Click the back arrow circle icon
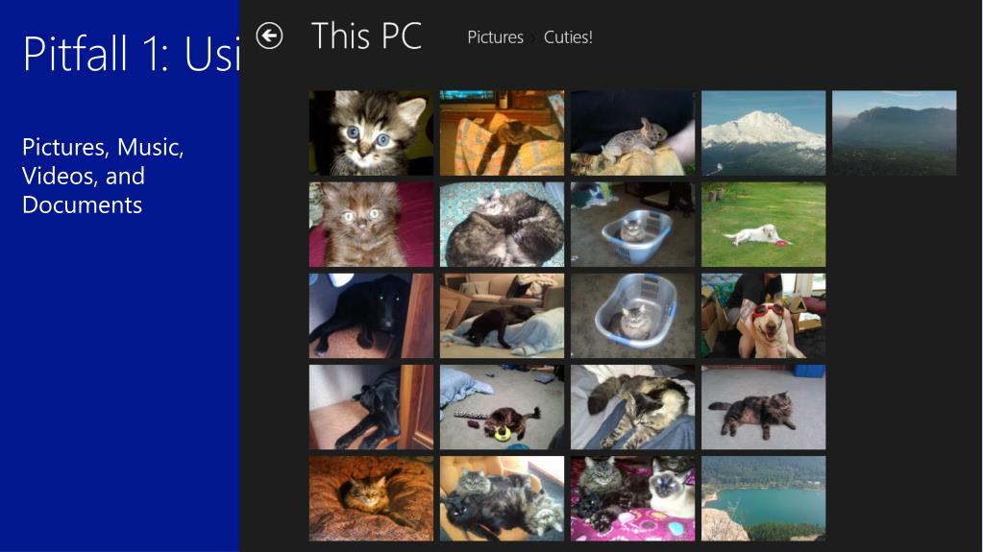Viewport: 983px width, 552px height. coord(270,36)
